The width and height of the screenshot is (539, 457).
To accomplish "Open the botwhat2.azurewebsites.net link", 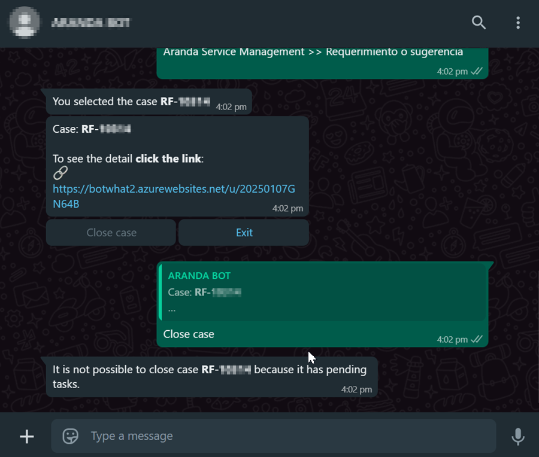I will 174,196.
